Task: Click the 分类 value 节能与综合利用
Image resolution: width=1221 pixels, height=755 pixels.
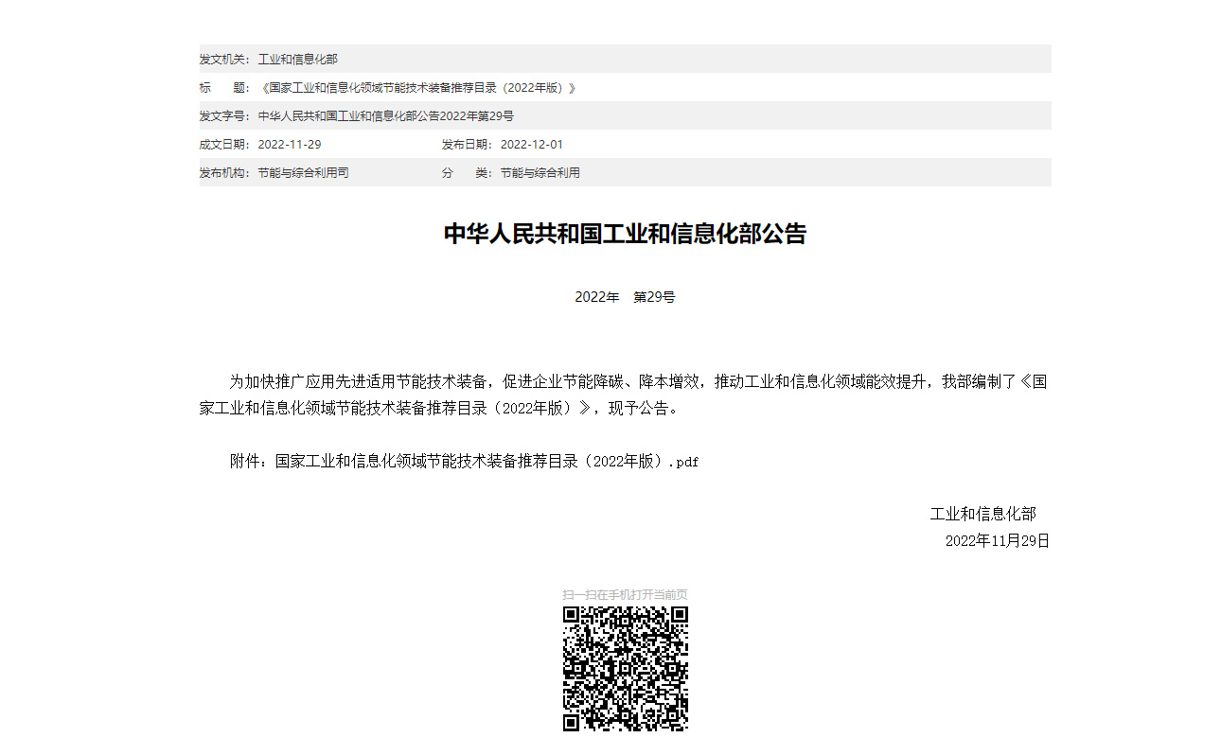Action: 540,173
